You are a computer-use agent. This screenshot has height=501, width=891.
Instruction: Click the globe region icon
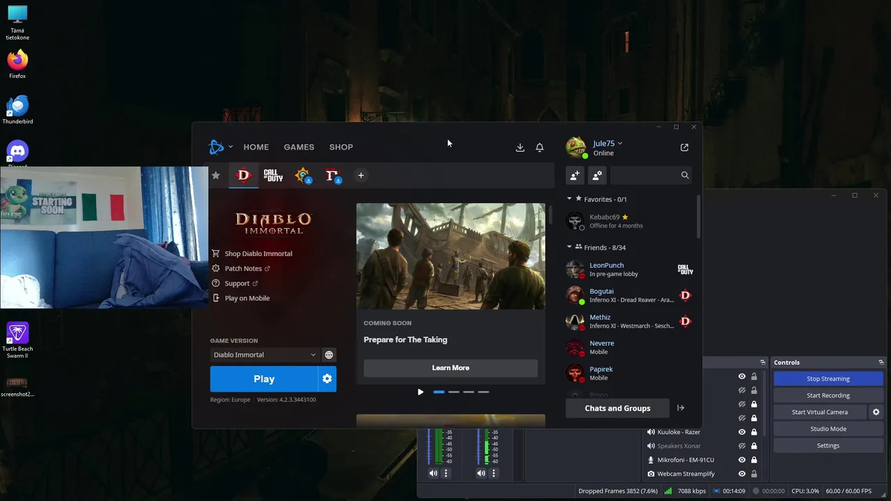[329, 355]
